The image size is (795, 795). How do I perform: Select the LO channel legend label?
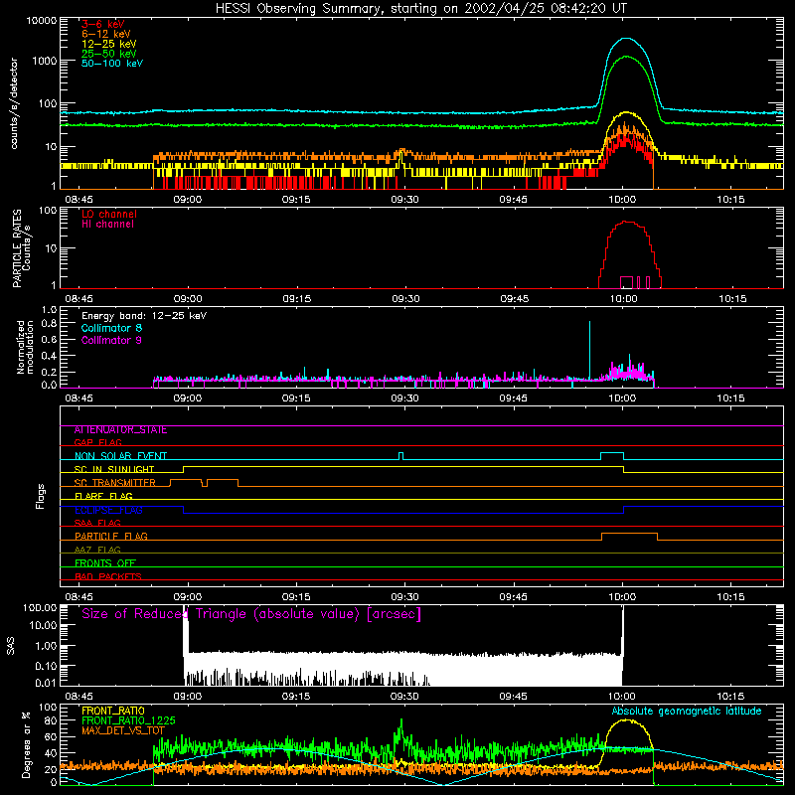(x=109, y=214)
